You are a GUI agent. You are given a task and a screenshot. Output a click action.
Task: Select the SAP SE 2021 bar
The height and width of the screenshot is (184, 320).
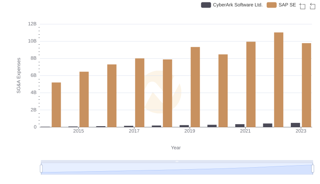point(251,85)
